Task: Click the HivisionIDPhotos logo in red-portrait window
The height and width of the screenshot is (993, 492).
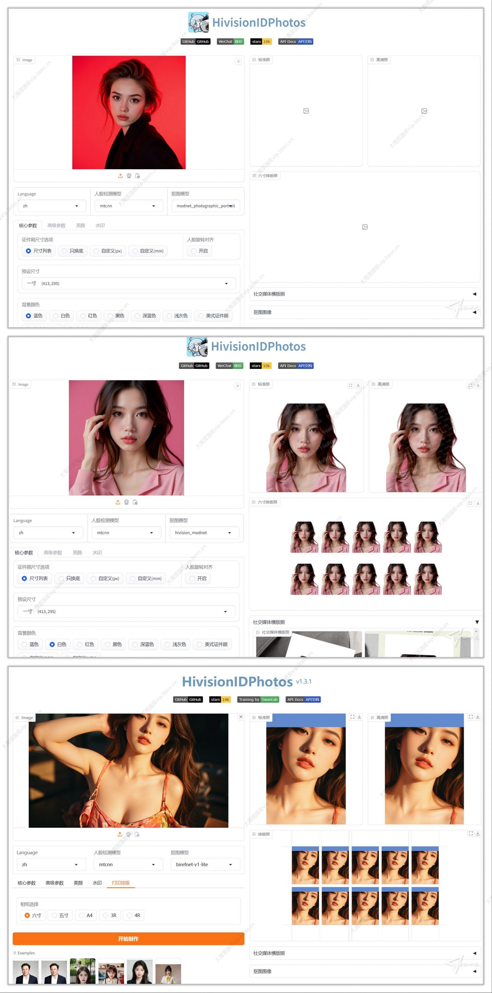Action: pos(198,22)
